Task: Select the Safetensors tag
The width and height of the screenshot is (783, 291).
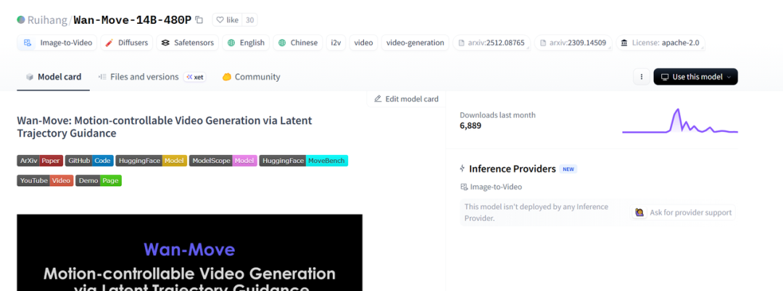Action: click(x=188, y=43)
